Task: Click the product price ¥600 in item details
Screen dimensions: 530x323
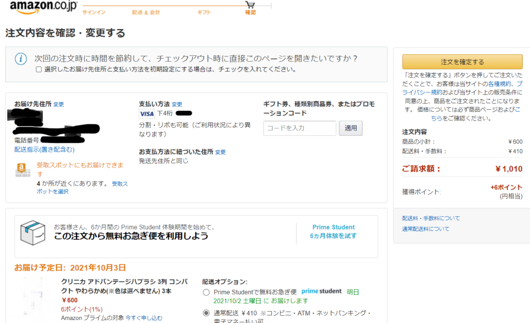Action: click(x=69, y=300)
